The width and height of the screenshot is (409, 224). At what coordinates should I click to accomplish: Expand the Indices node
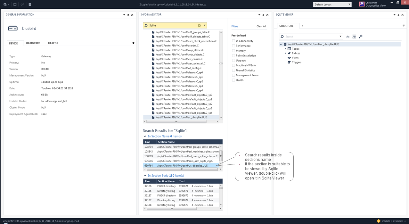[285, 53]
